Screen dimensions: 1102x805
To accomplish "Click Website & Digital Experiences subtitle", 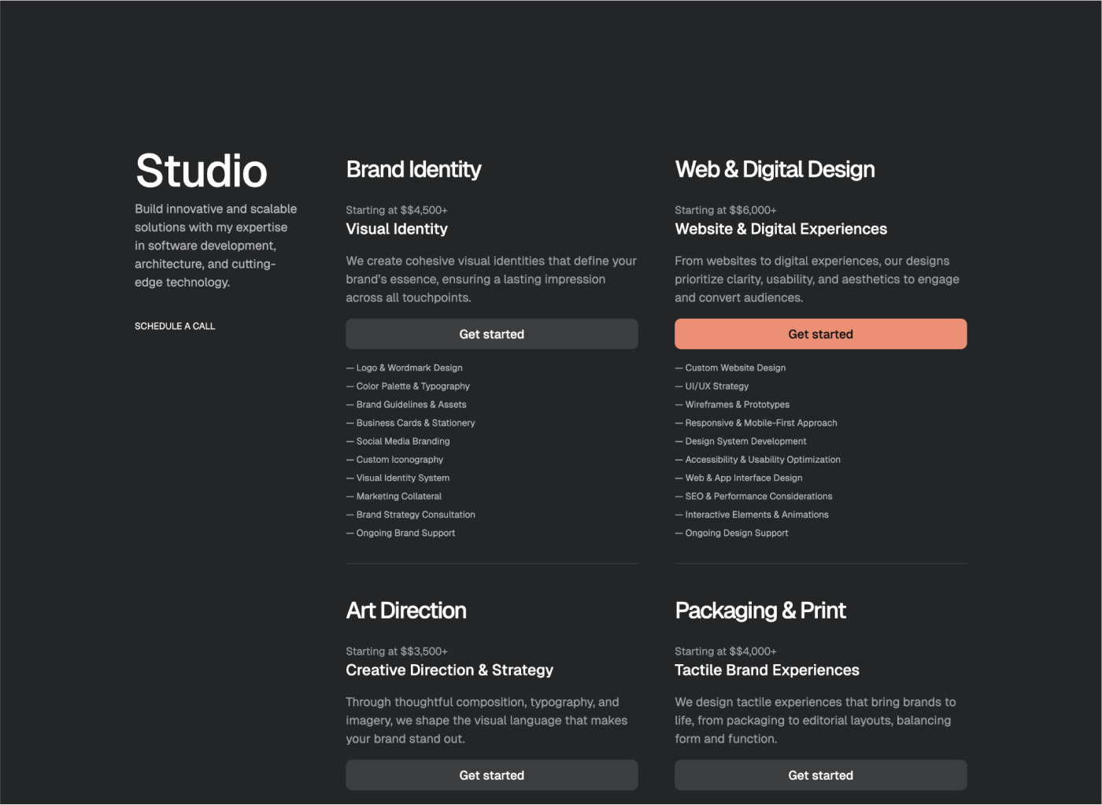I will (x=781, y=229).
